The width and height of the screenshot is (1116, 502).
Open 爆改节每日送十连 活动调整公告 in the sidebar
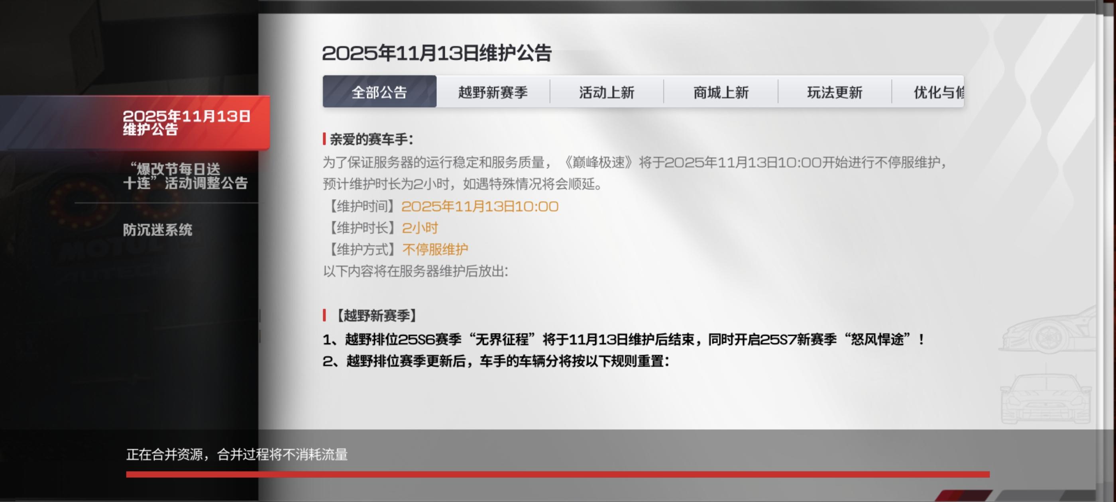point(185,176)
